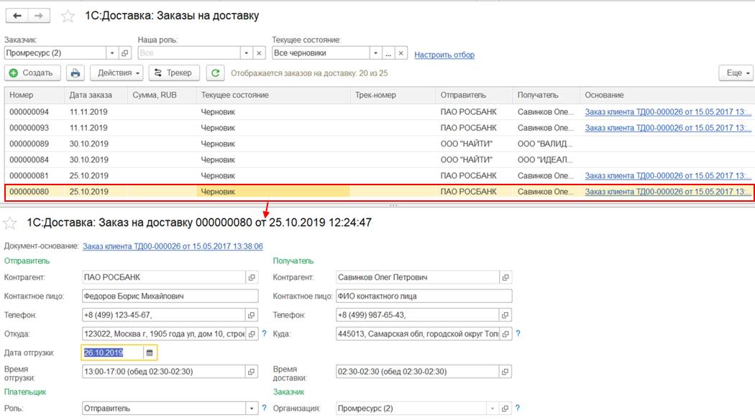
Task: Open ellipsis chooser for Текущее состояние
Action: coord(388,53)
